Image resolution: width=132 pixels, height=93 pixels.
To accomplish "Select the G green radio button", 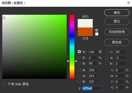I will pyautogui.click(x=79, y=76).
